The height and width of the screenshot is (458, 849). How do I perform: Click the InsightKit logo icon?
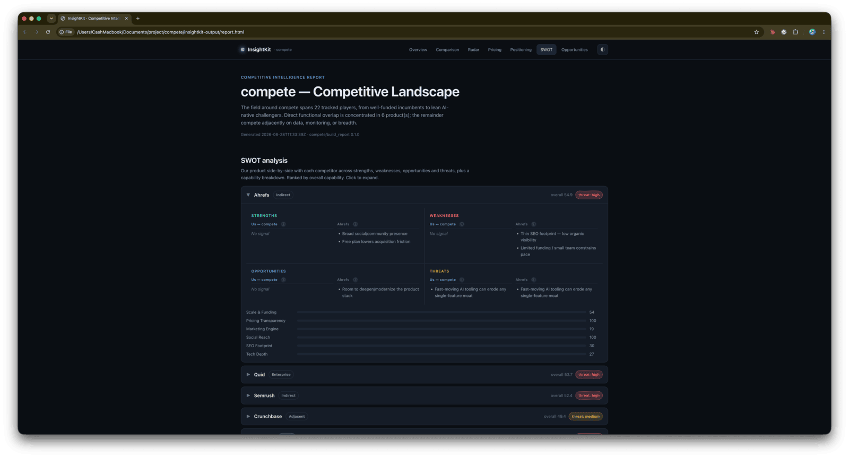pyautogui.click(x=242, y=50)
